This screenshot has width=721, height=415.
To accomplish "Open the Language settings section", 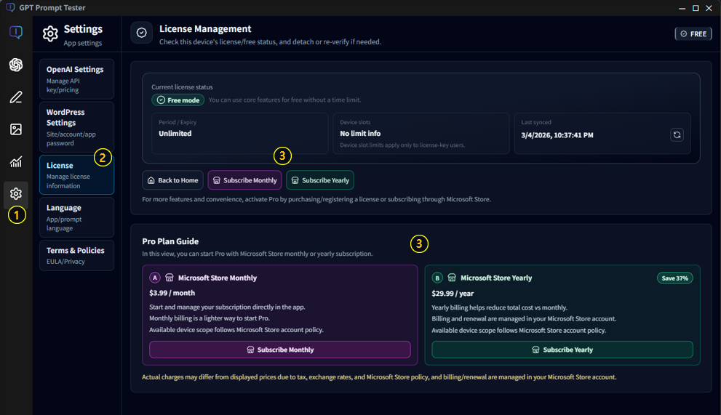I will [x=76, y=217].
